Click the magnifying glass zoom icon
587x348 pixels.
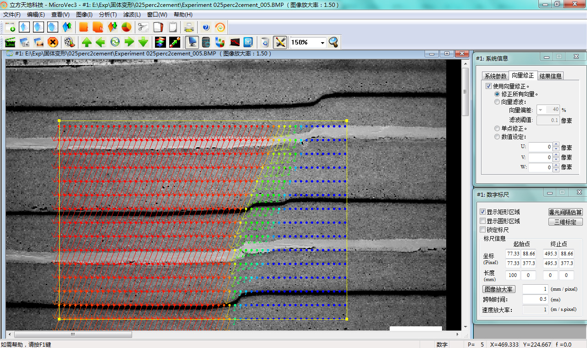333,42
